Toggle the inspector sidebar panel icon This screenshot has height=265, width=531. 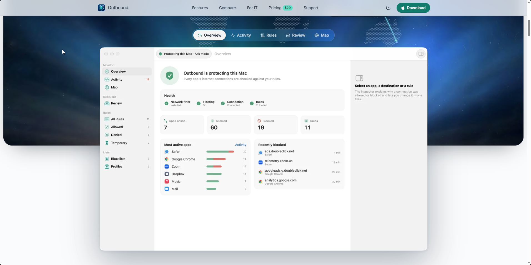421,54
